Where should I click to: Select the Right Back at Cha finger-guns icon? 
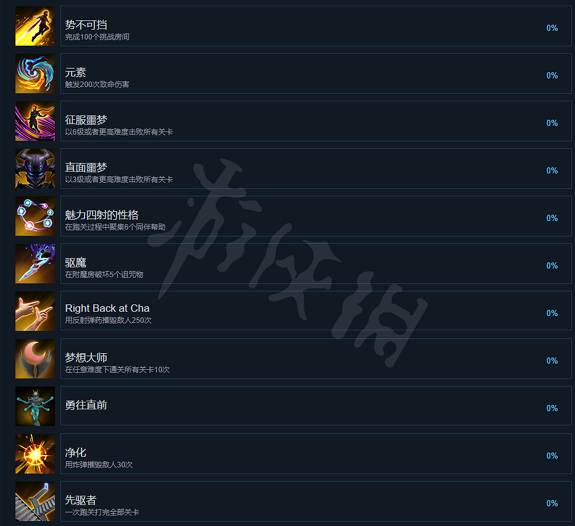(35, 311)
